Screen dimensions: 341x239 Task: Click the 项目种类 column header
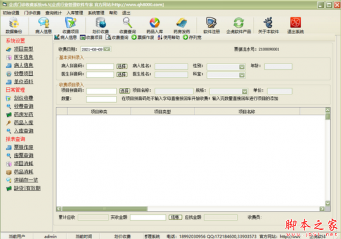coord(99,112)
